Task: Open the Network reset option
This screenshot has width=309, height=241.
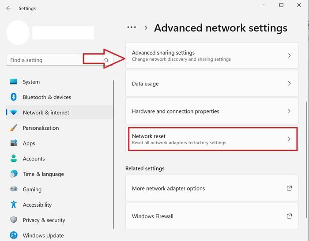Action: click(213, 139)
